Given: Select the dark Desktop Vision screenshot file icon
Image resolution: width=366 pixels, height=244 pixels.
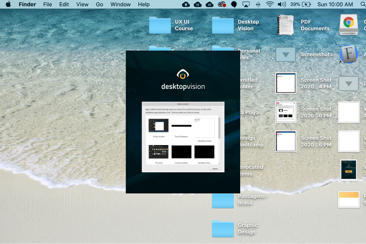Looking at the screenshot, I should pos(348,171).
